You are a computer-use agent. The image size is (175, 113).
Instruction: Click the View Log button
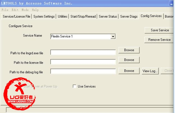tap(150, 71)
